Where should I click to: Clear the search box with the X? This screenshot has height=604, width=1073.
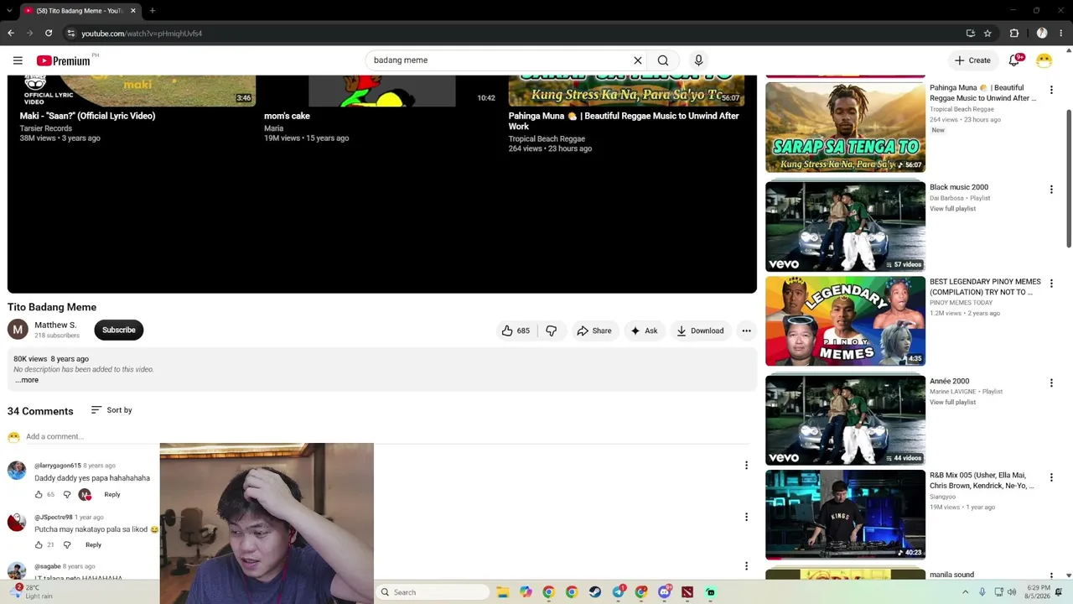[x=638, y=60]
